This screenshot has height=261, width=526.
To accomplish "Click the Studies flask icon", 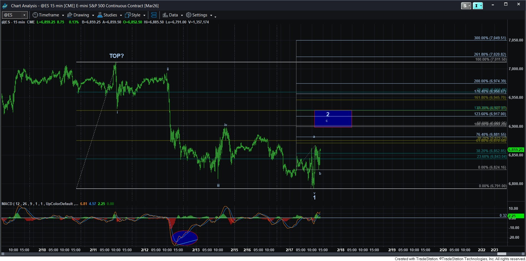I will tap(100, 15).
